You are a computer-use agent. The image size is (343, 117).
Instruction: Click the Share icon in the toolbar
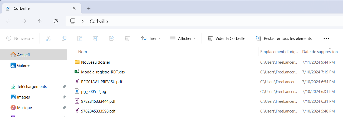(111, 38)
